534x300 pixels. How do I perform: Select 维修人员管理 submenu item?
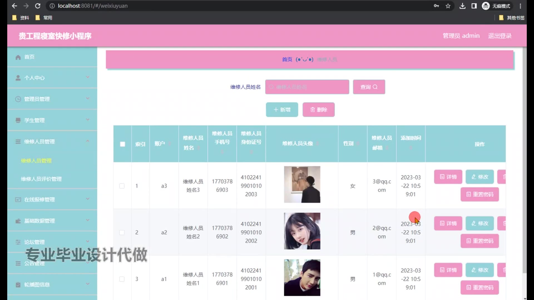pyautogui.click(x=36, y=161)
